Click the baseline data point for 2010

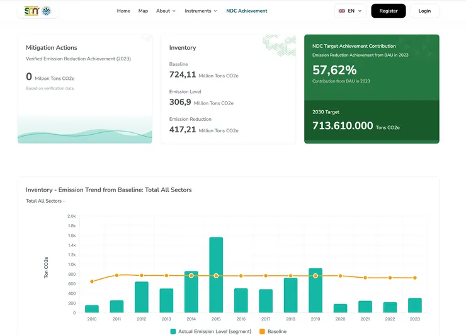pyautogui.click(x=92, y=281)
